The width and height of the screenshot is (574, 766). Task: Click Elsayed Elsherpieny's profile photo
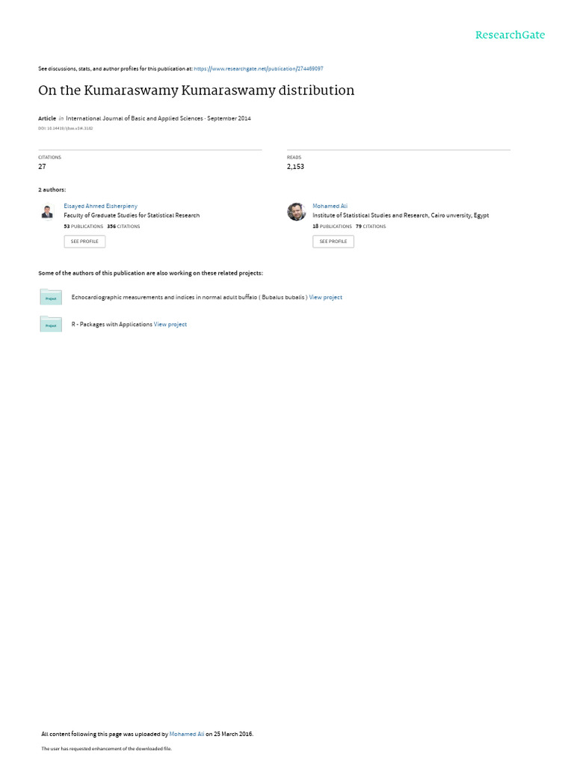pyautogui.click(x=47, y=212)
